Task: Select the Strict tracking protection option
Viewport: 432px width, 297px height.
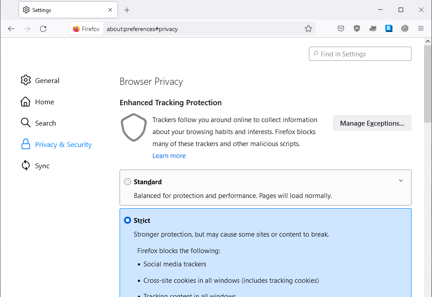Action: click(128, 220)
